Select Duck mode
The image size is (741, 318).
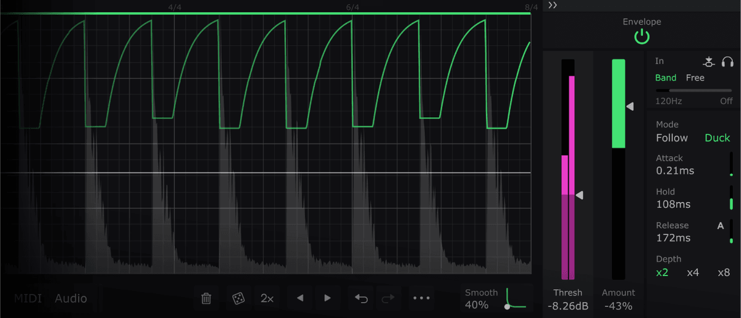pyautogui.click(x=717, y=138)
